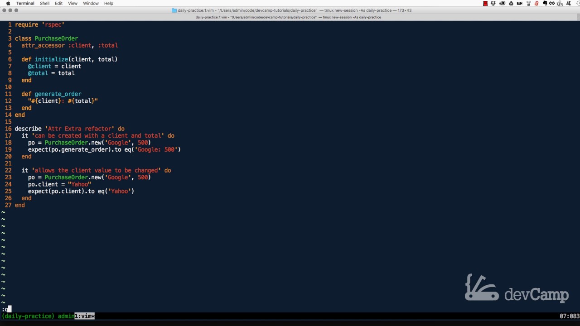Image resolution: width=580 pixels, height=326 pixels.
Task: Click 'PurchaseOrder.new' on line 23
Action: click(x=73, y=177)
